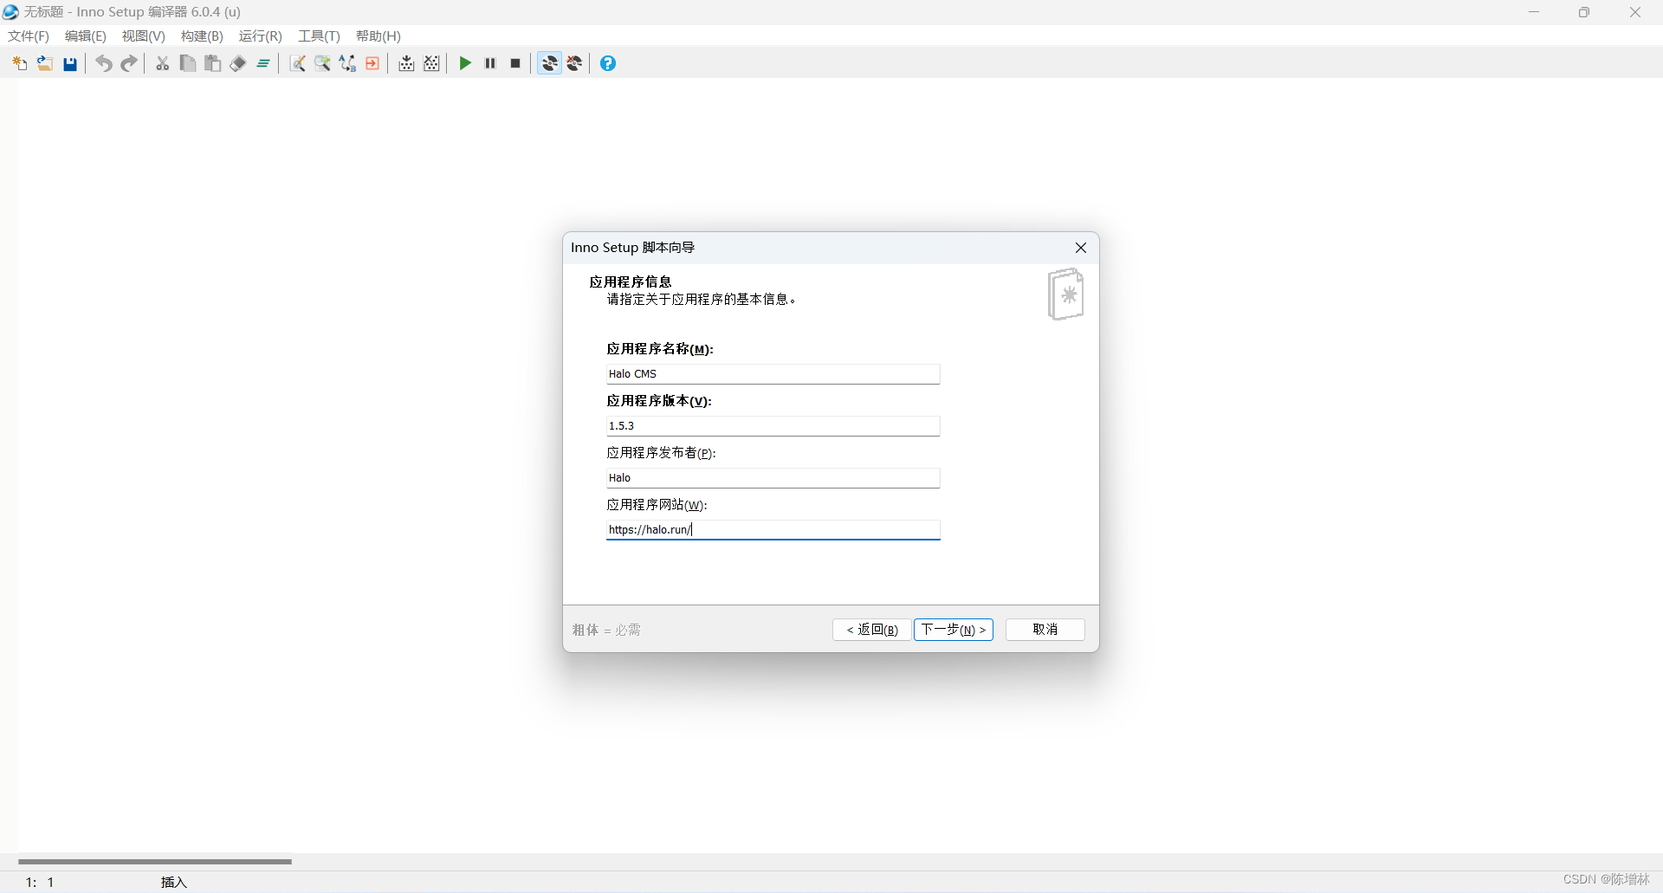Viewport: 1663px width, 893px height.
Task: Save the script using the floppy disk icon
Action: pos(70,63)
